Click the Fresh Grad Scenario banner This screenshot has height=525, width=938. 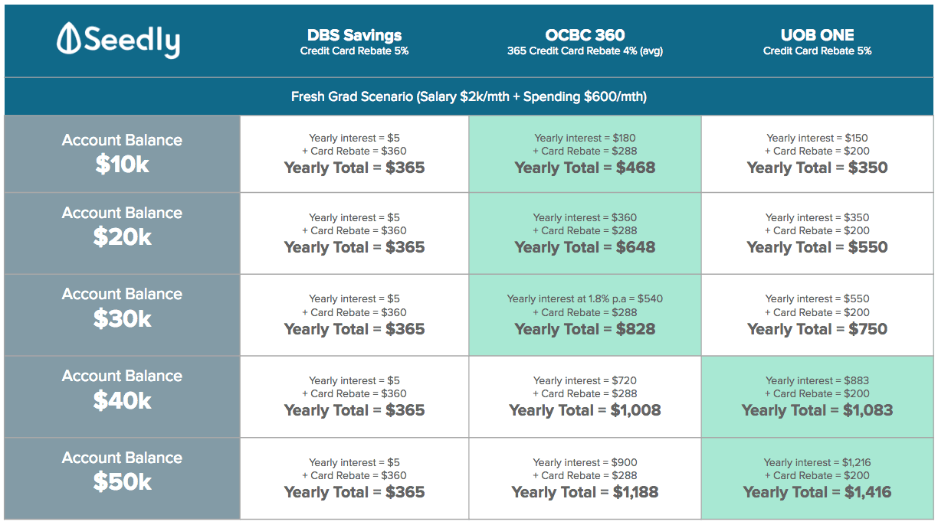[468, 96]
